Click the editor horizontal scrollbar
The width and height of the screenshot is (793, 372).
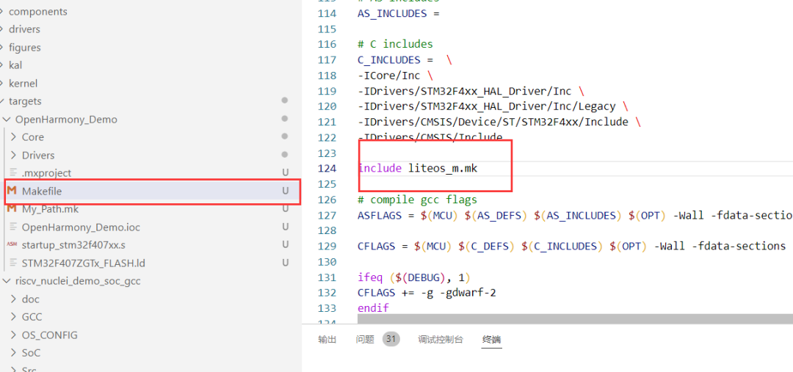pos(575,318)
